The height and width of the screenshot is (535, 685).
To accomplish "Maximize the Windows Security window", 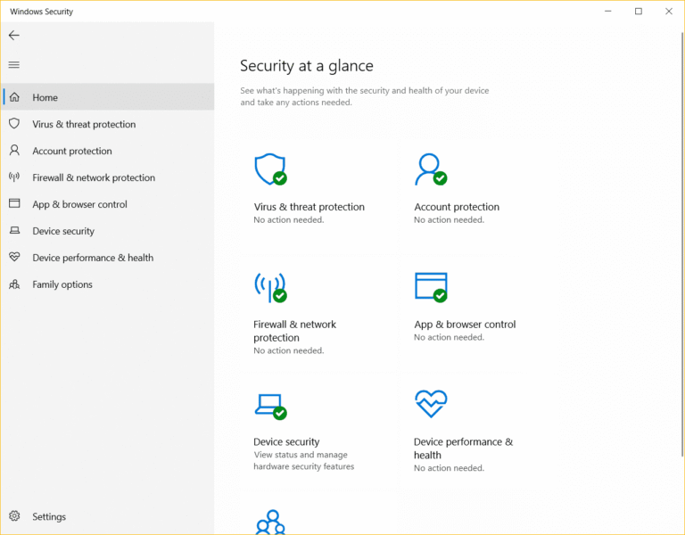I will [639, 12].
